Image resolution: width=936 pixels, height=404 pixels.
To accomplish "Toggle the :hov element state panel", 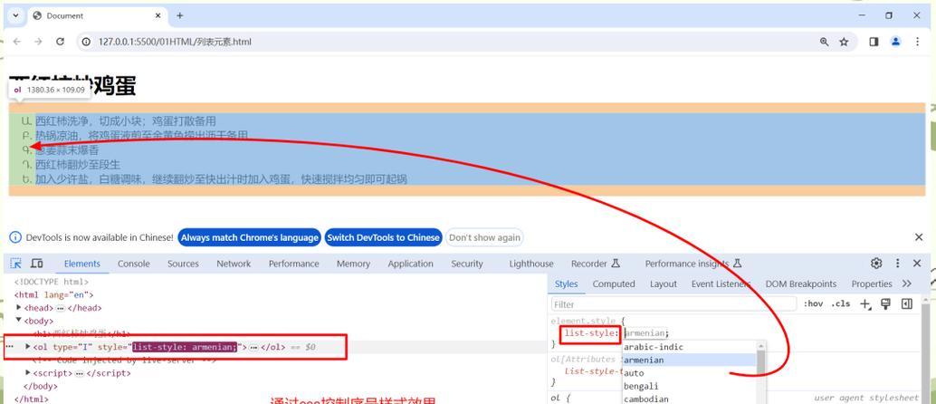I will (x=813, y=304).
